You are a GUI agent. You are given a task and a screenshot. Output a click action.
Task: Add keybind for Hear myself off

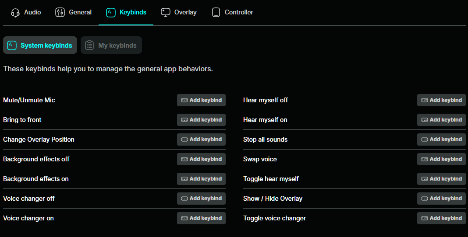441,100
